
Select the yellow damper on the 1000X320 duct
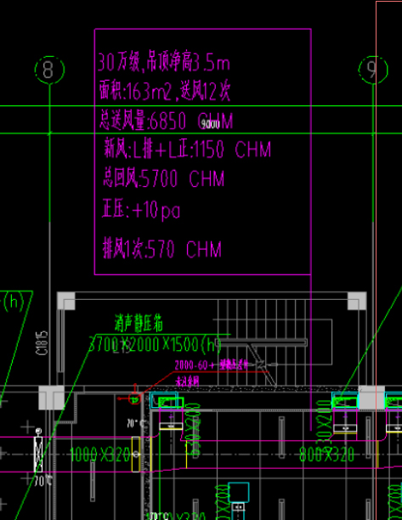pos(136,454)
